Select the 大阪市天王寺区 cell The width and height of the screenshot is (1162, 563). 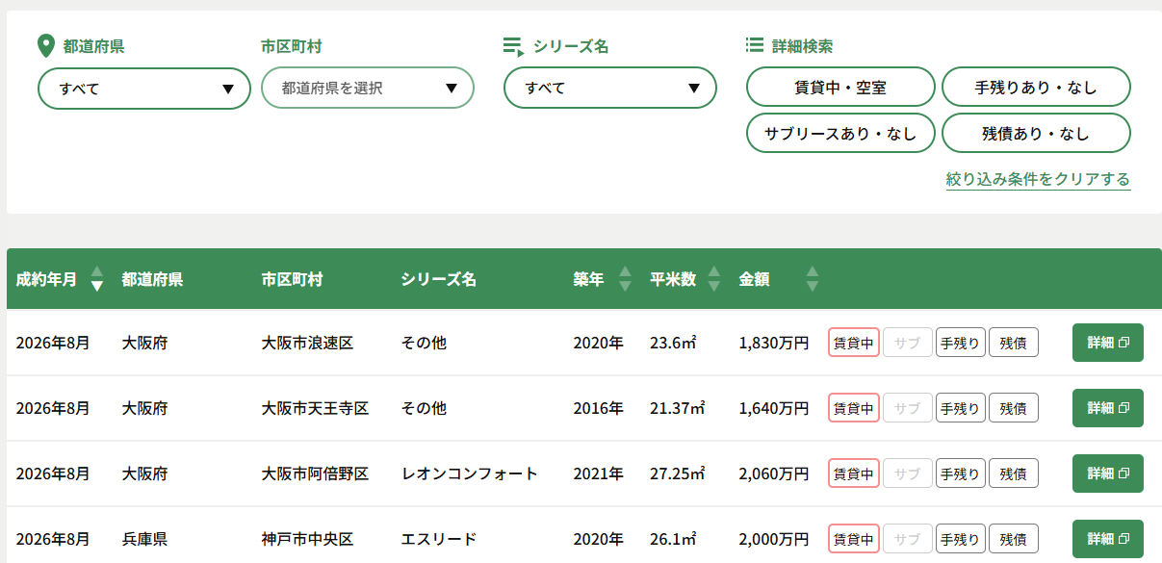click(x=315, y=408)
